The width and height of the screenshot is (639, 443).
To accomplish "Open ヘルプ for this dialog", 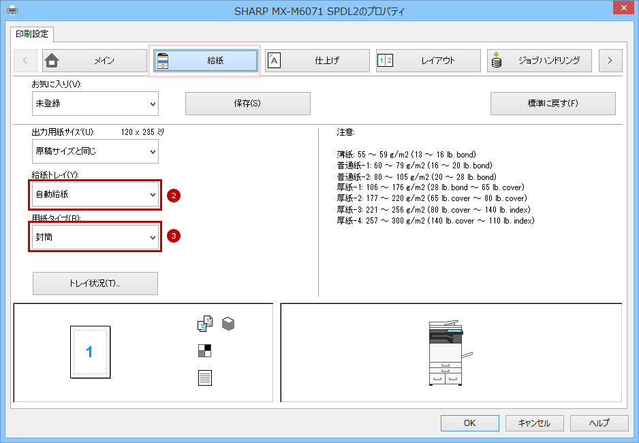I will tap(599, 423).
